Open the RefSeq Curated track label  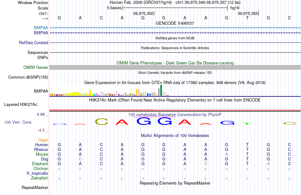coord(34,43)
